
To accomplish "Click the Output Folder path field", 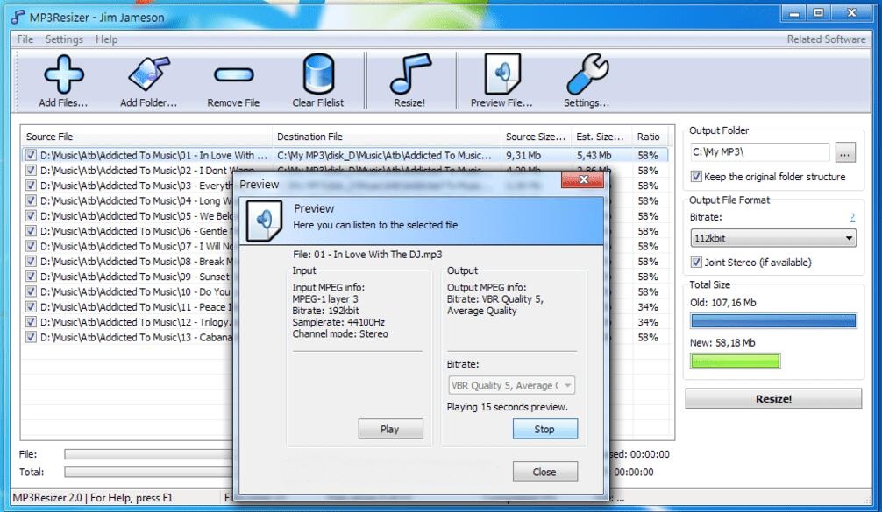I will [x=759, y=153].
